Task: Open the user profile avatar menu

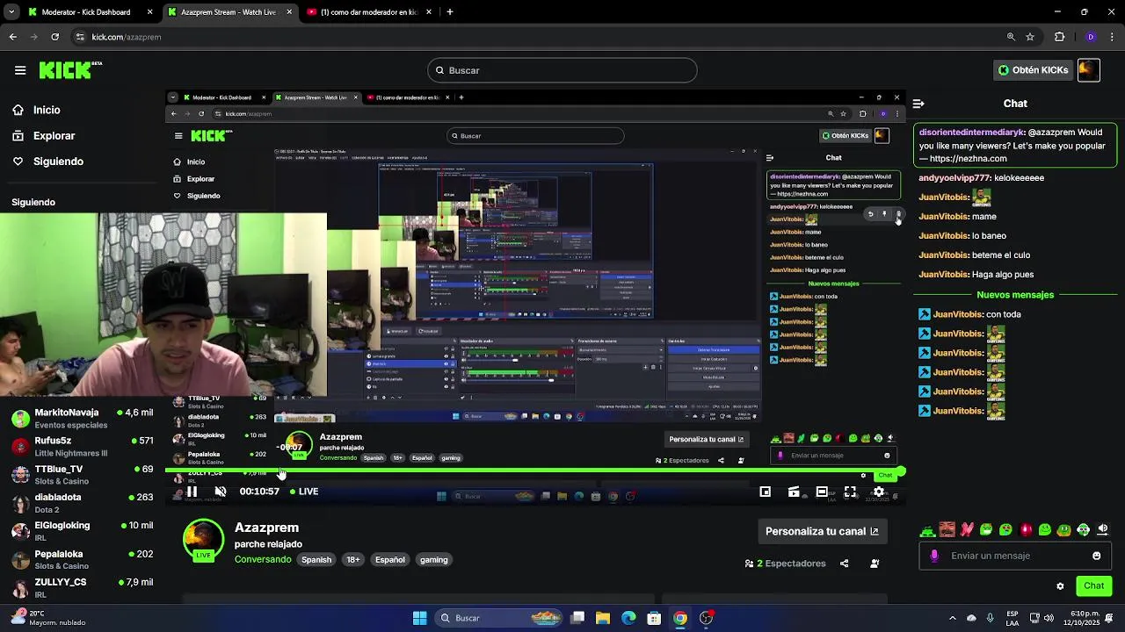Action: (x=1089, y=70)
